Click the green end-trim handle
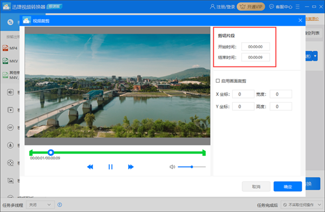325x212 pixels. (x=204, y=153)
